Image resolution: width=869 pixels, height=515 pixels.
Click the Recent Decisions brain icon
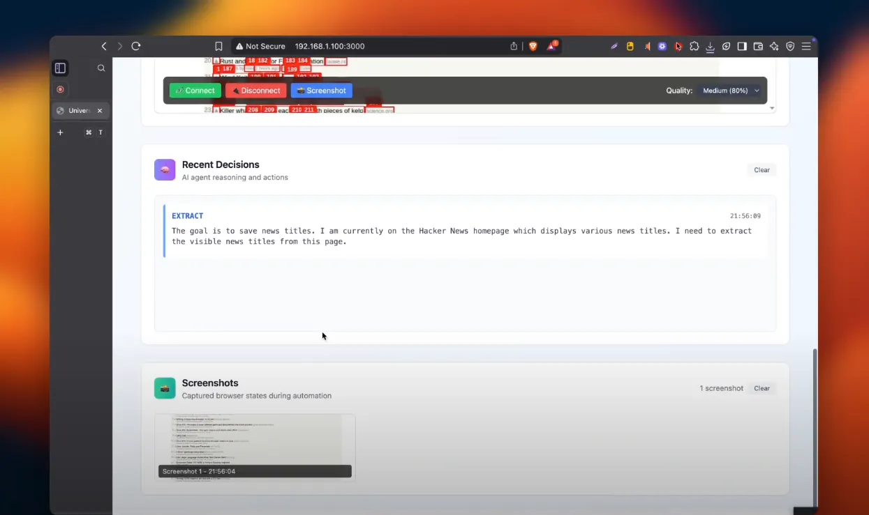[x=165, y=170]
